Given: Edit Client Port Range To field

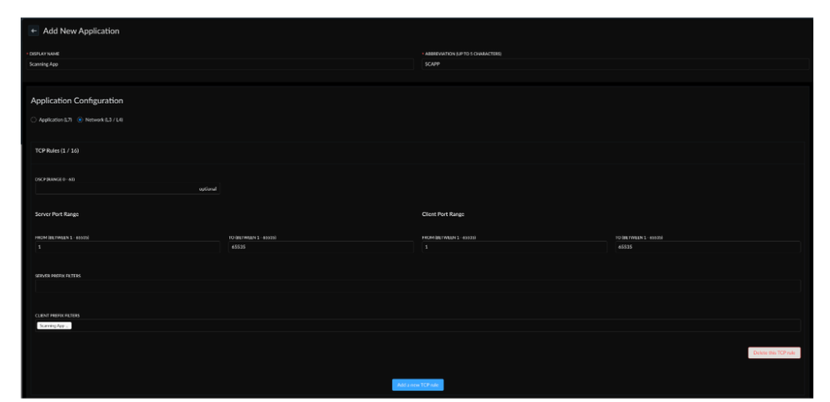Looking at the screenshot, I should click(708, 247).
